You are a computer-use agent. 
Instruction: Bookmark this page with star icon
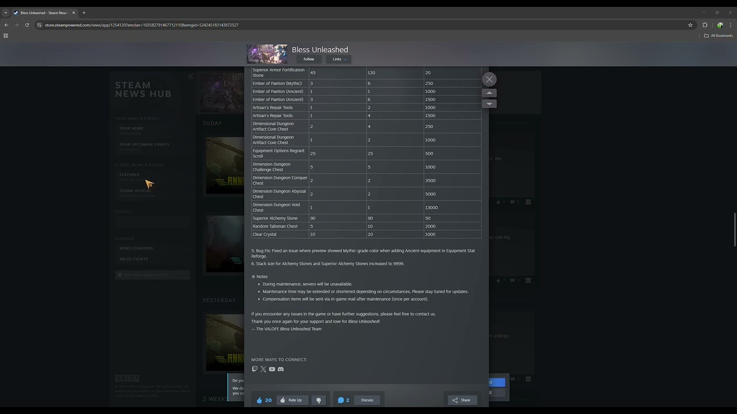(x=690, y=25)
